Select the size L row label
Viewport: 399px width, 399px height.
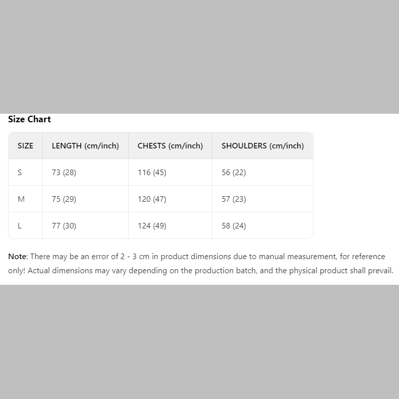click(x=20, y=226)
